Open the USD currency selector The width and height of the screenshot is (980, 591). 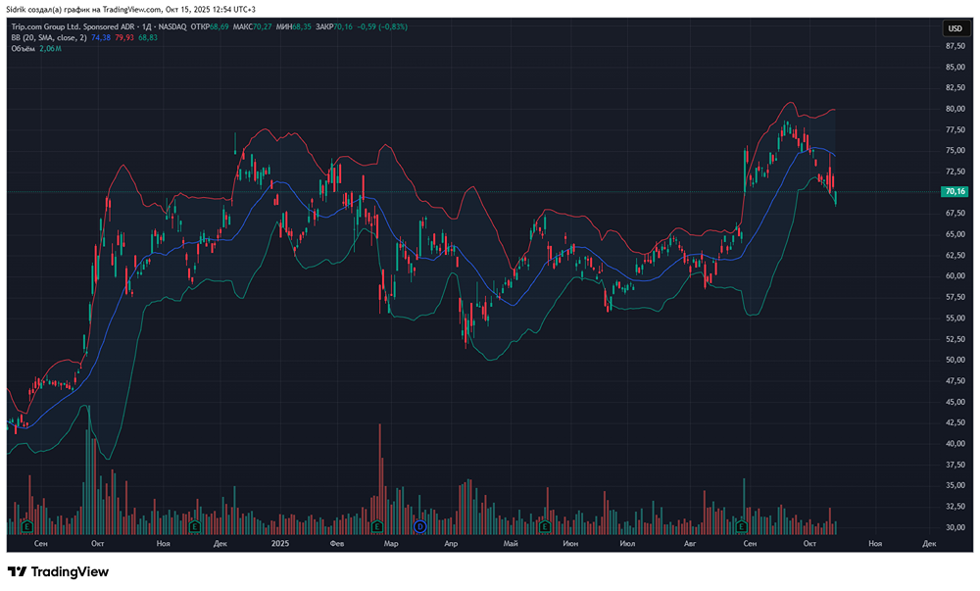click(x=954, y=28)
